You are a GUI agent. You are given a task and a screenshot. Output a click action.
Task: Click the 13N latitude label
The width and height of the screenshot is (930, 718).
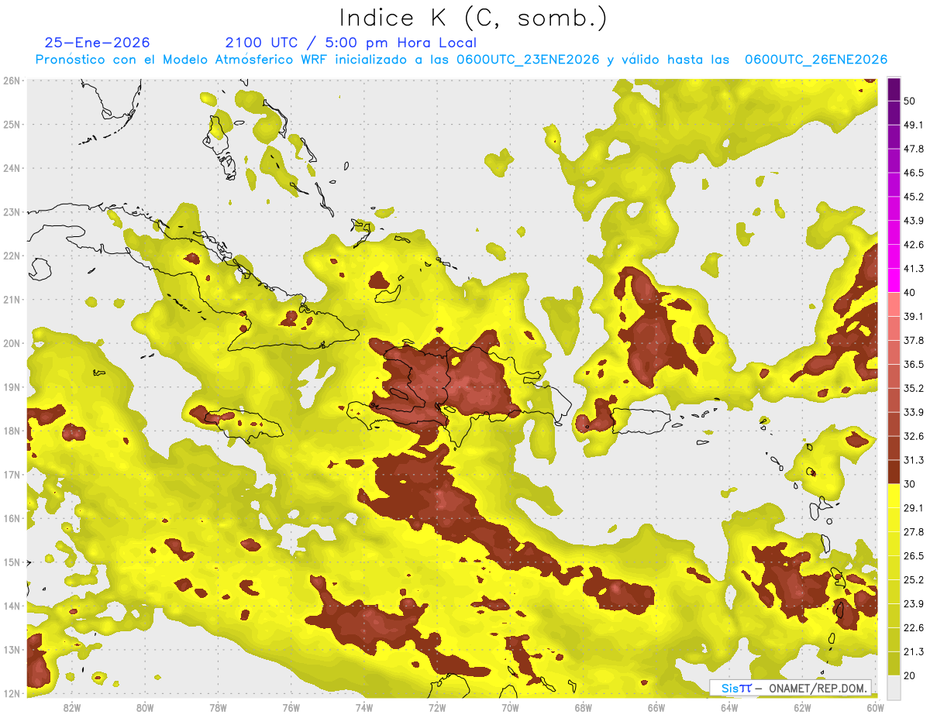pyautogui.click(x=12, y=650)
